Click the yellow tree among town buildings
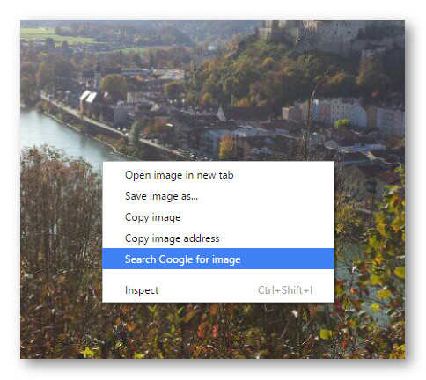The image size is (426, 380). coord(227,147)
